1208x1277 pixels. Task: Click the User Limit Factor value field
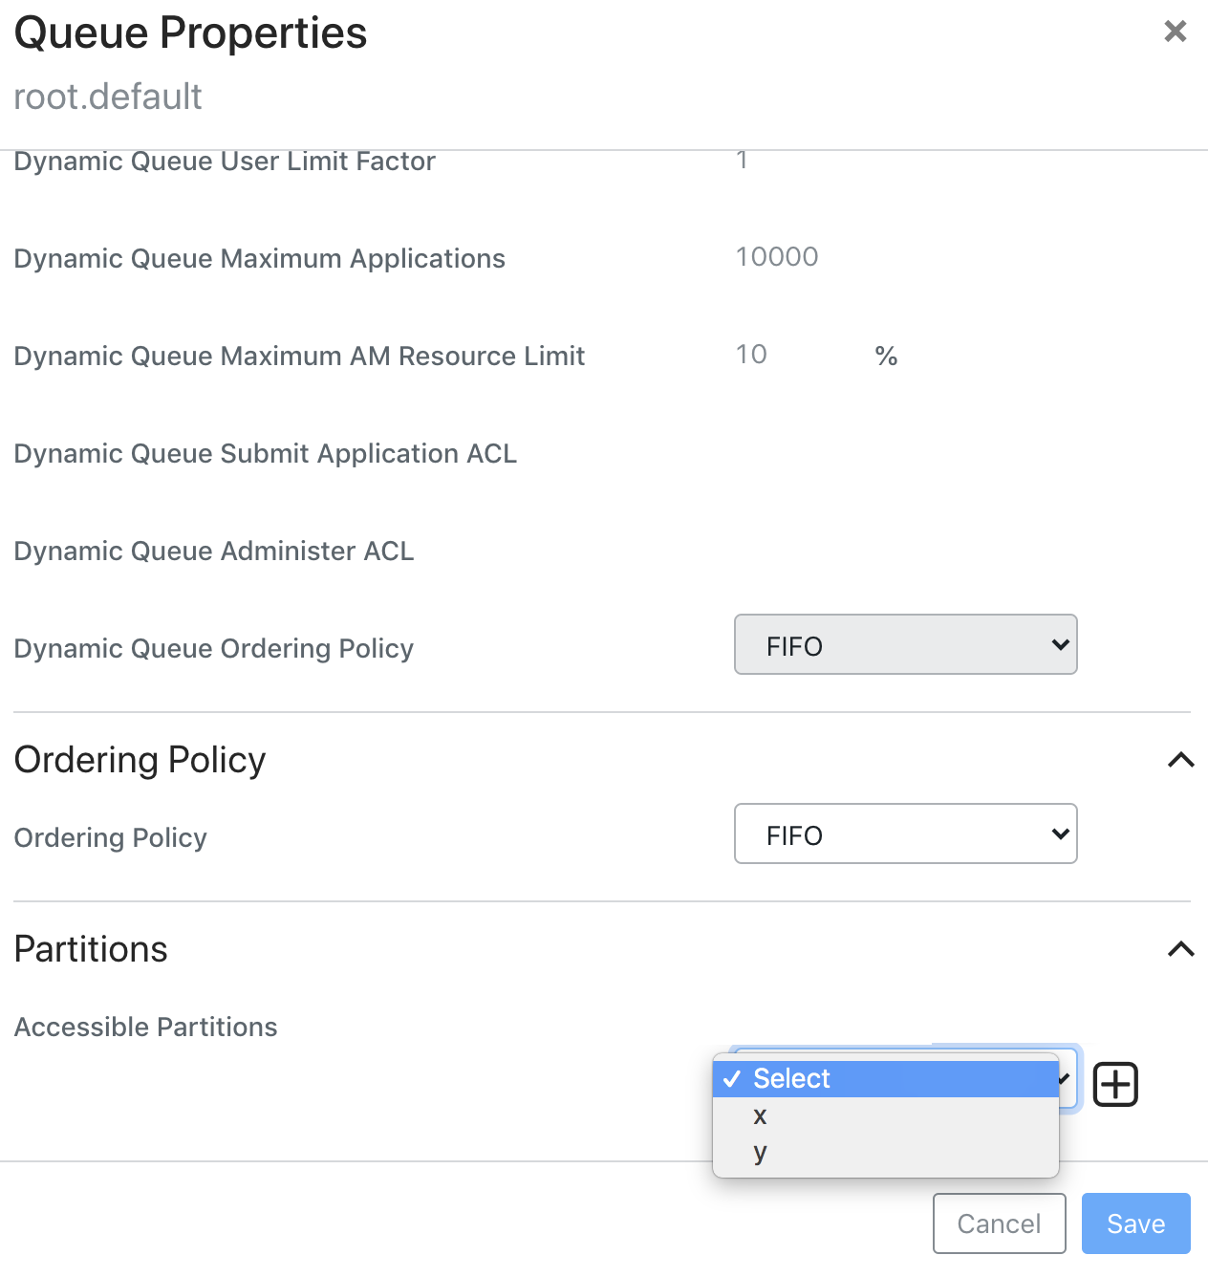(743, 161)
